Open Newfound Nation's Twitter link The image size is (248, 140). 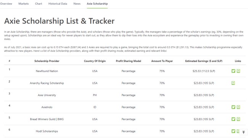(x=233, y=71)
